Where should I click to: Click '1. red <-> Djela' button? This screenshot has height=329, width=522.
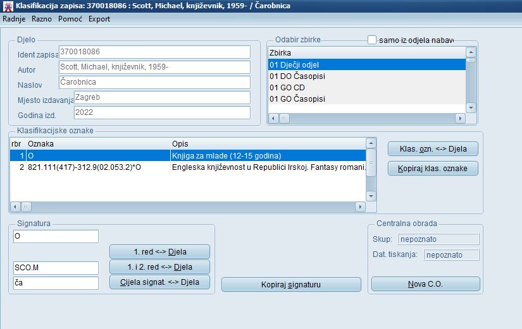click(x=159, y=251)
